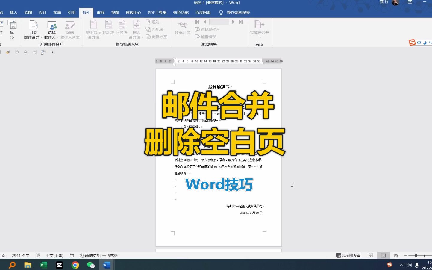Click 操作说明搜索 search box
The height and width of the screenshot is (270, 432).
[x=238, y=13]
